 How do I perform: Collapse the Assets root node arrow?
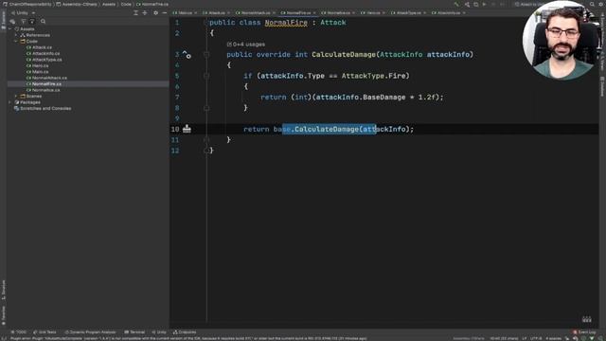(x=10, y=29)
